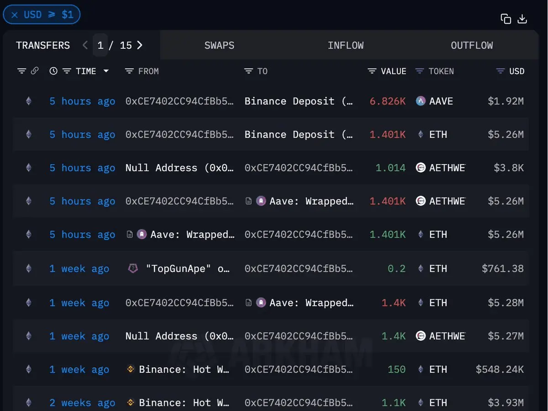The height and width of the screenshot is (411, 548).
Task: Open the TIME column filter
Action: coord(67,71)
